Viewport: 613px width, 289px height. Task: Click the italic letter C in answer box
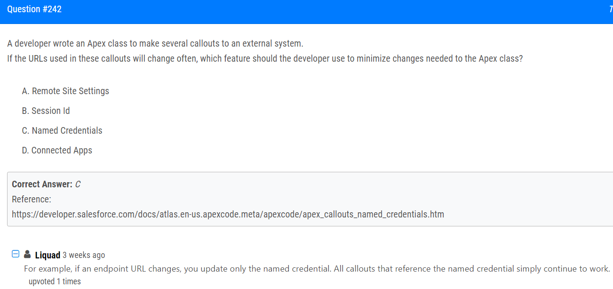tap(78, 184)
